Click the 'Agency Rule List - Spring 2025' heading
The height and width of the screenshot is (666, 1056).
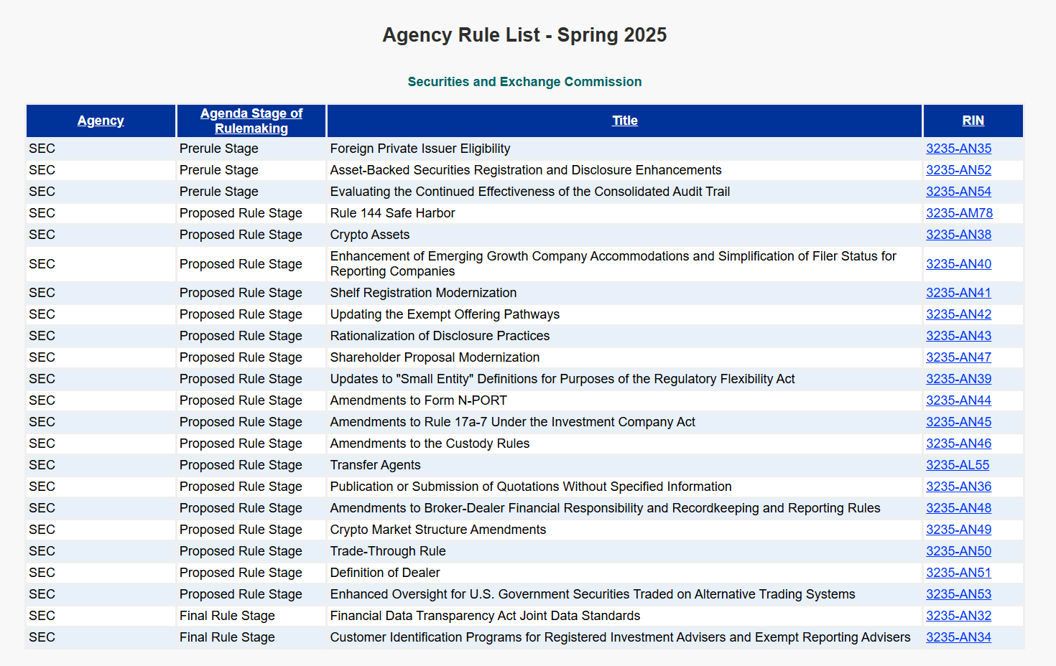pos(524,35)
